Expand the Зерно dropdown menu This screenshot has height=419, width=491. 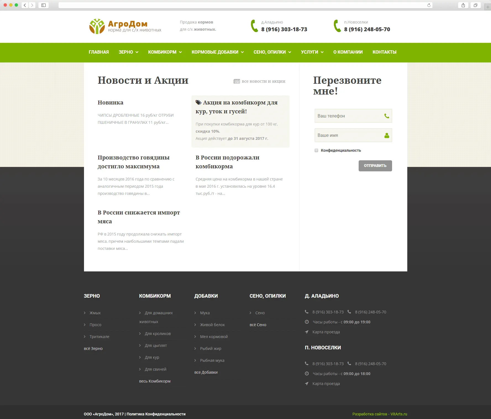click(128, 52)
